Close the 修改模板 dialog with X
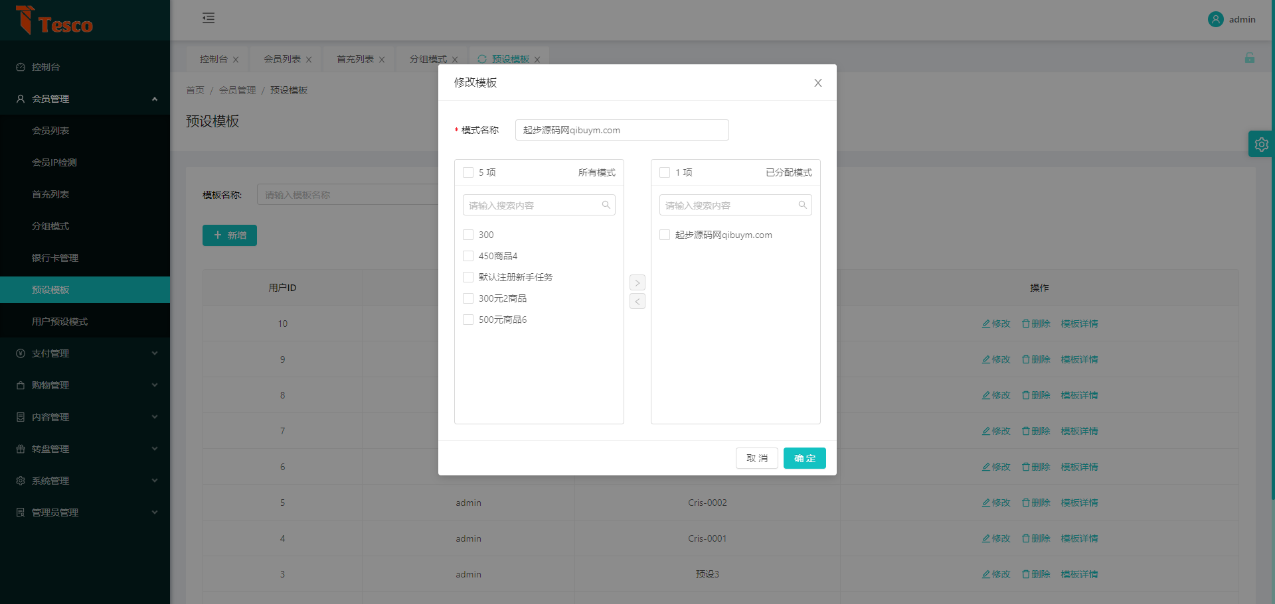Image resolution: width=1275 pixels, height=604 pixels. click(817, 83)
